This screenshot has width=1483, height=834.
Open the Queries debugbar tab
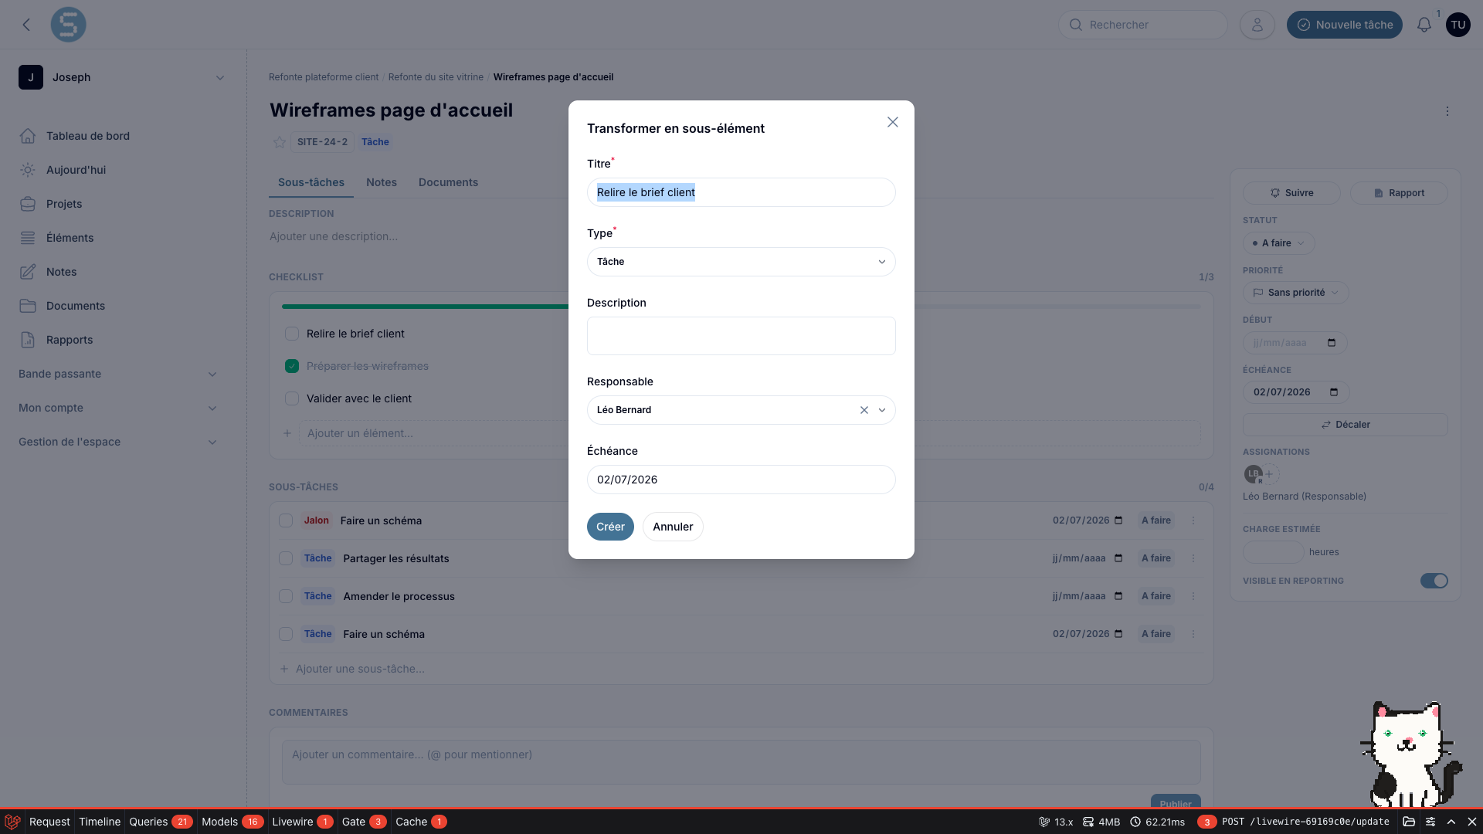click(160, 822)
